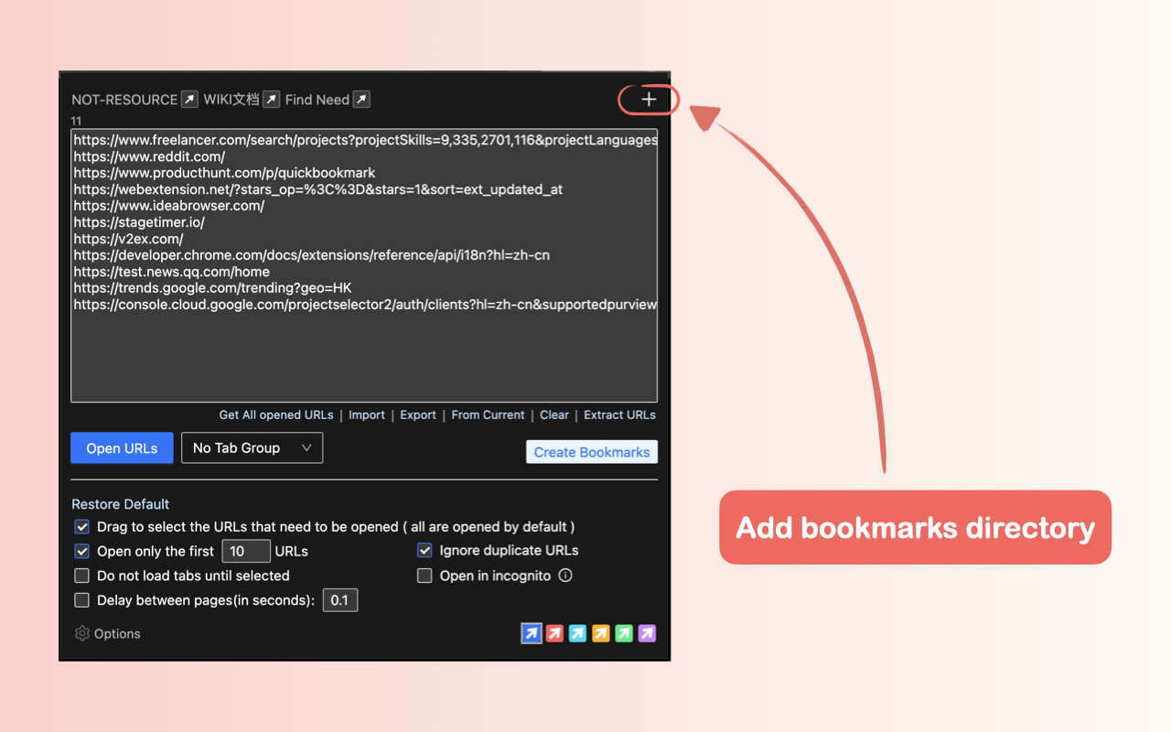Enable Do not load tabs until selected
Screen dimensions: 1171x732
point(82,576)
